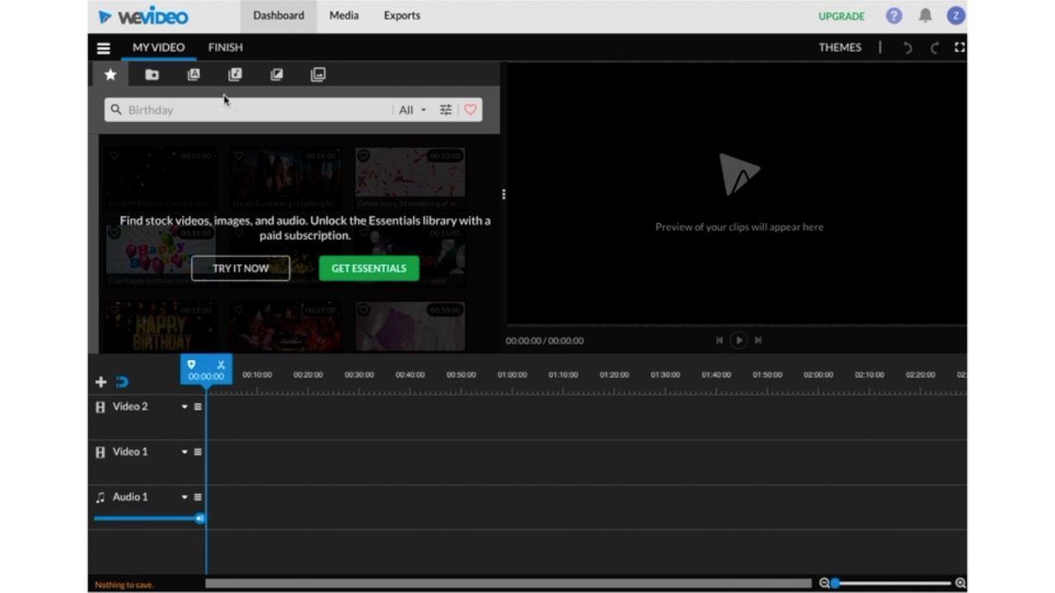Open search filter settings sliders icon
The height and width of the screenshot is (593, 1055).
(446, 110)
